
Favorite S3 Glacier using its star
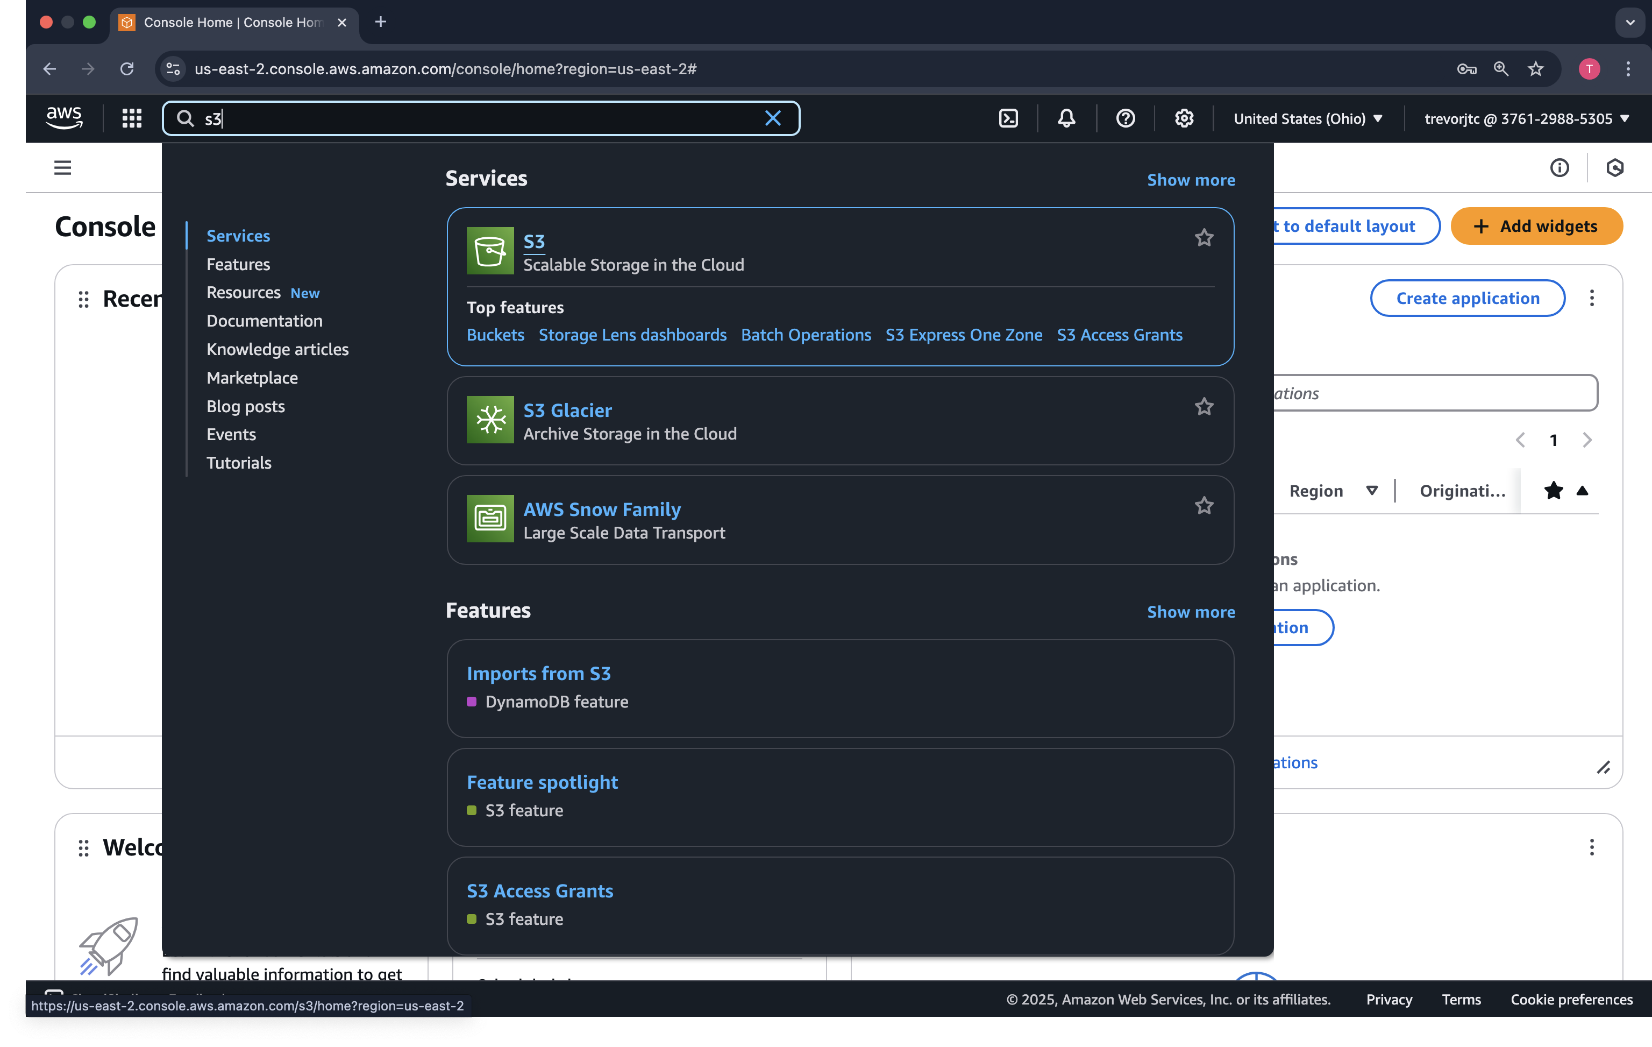[x=1204, y=406]
